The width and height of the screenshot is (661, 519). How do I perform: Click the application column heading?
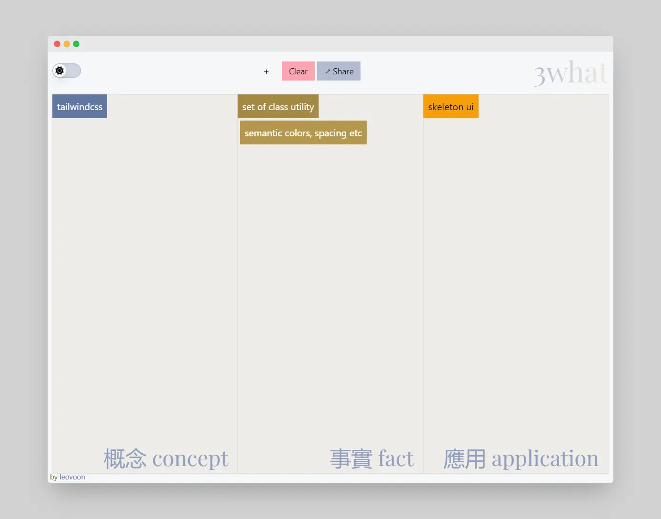tap(521, 458)
